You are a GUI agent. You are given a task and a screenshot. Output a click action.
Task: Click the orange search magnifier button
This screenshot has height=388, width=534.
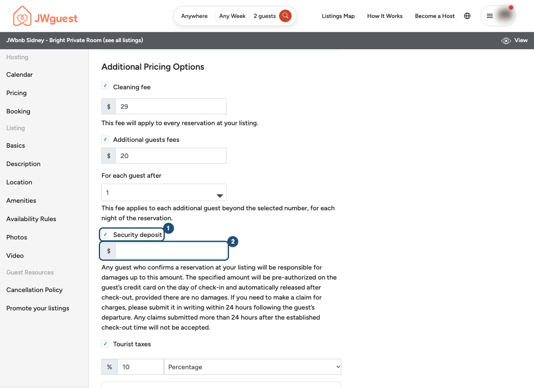(285, 16)
